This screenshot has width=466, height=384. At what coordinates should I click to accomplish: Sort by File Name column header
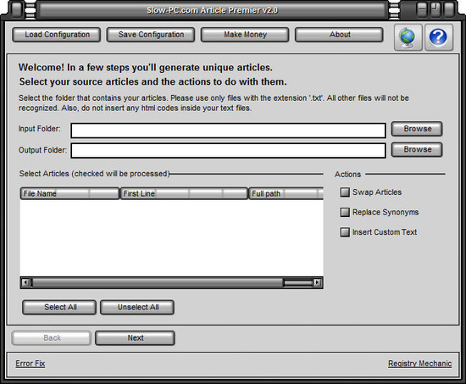[69, 193]
